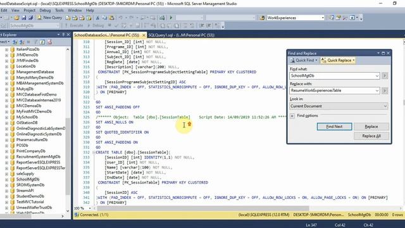Open the Project menu
Screen dimensions: 405x228
(29, 10)
